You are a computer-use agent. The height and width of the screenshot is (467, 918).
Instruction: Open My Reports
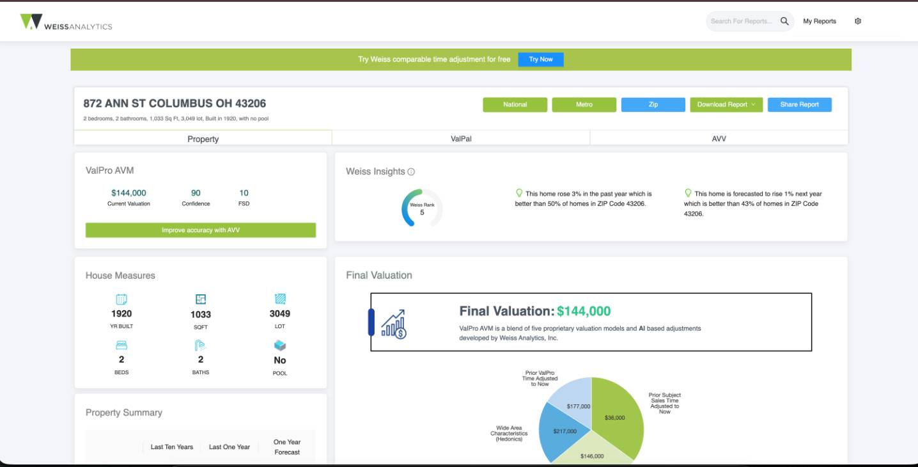(820, 21)
